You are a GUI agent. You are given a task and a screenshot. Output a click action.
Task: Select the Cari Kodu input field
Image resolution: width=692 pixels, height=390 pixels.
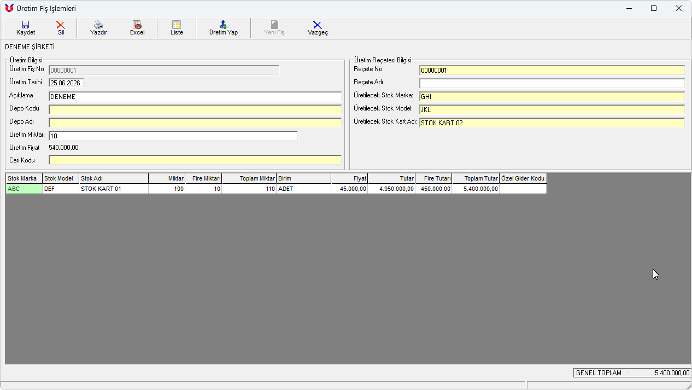[x=195, y=160]
